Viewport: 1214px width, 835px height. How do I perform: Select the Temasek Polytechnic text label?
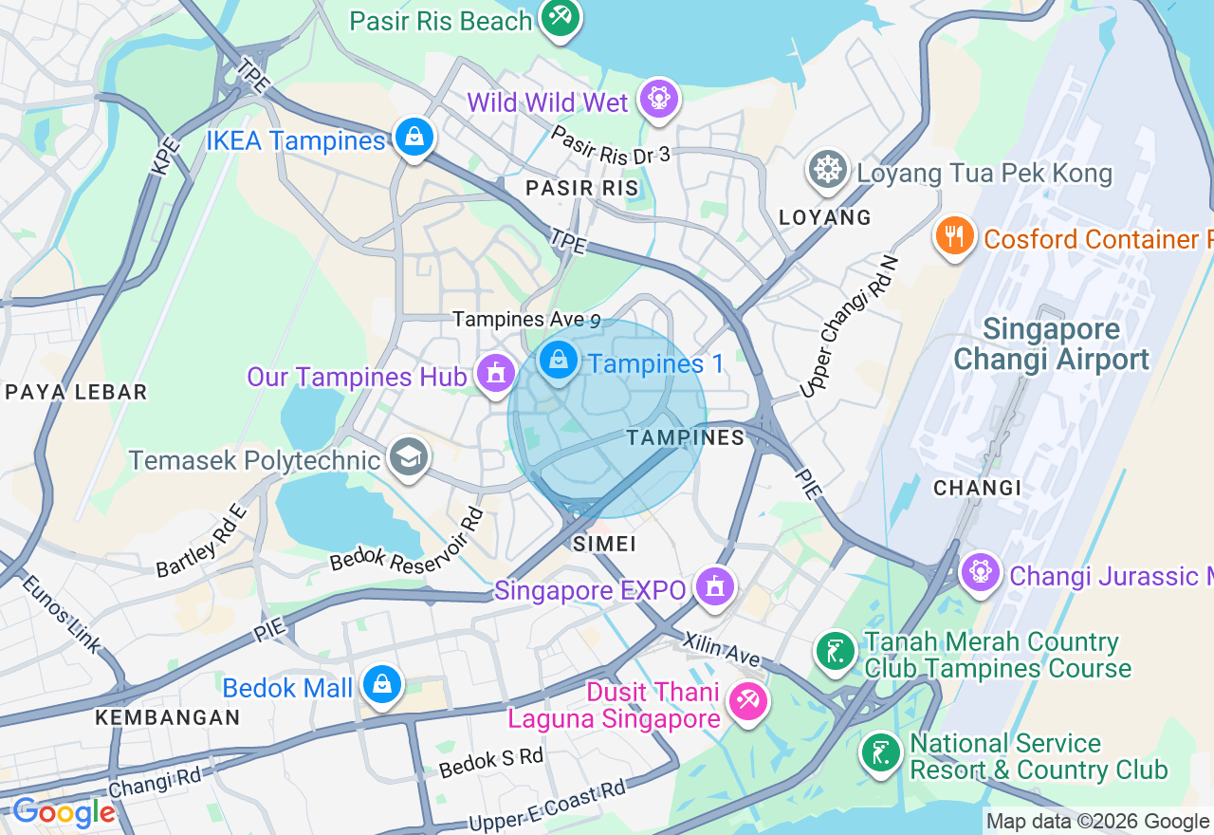pos(254,461)
